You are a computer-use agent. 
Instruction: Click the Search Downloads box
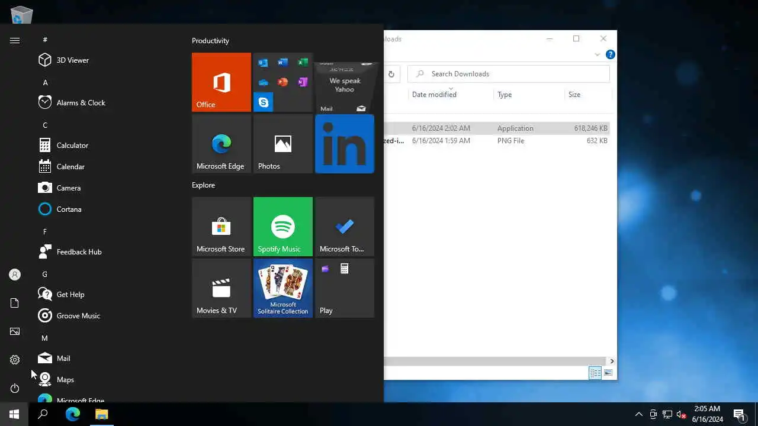click(x=509, y=74)
